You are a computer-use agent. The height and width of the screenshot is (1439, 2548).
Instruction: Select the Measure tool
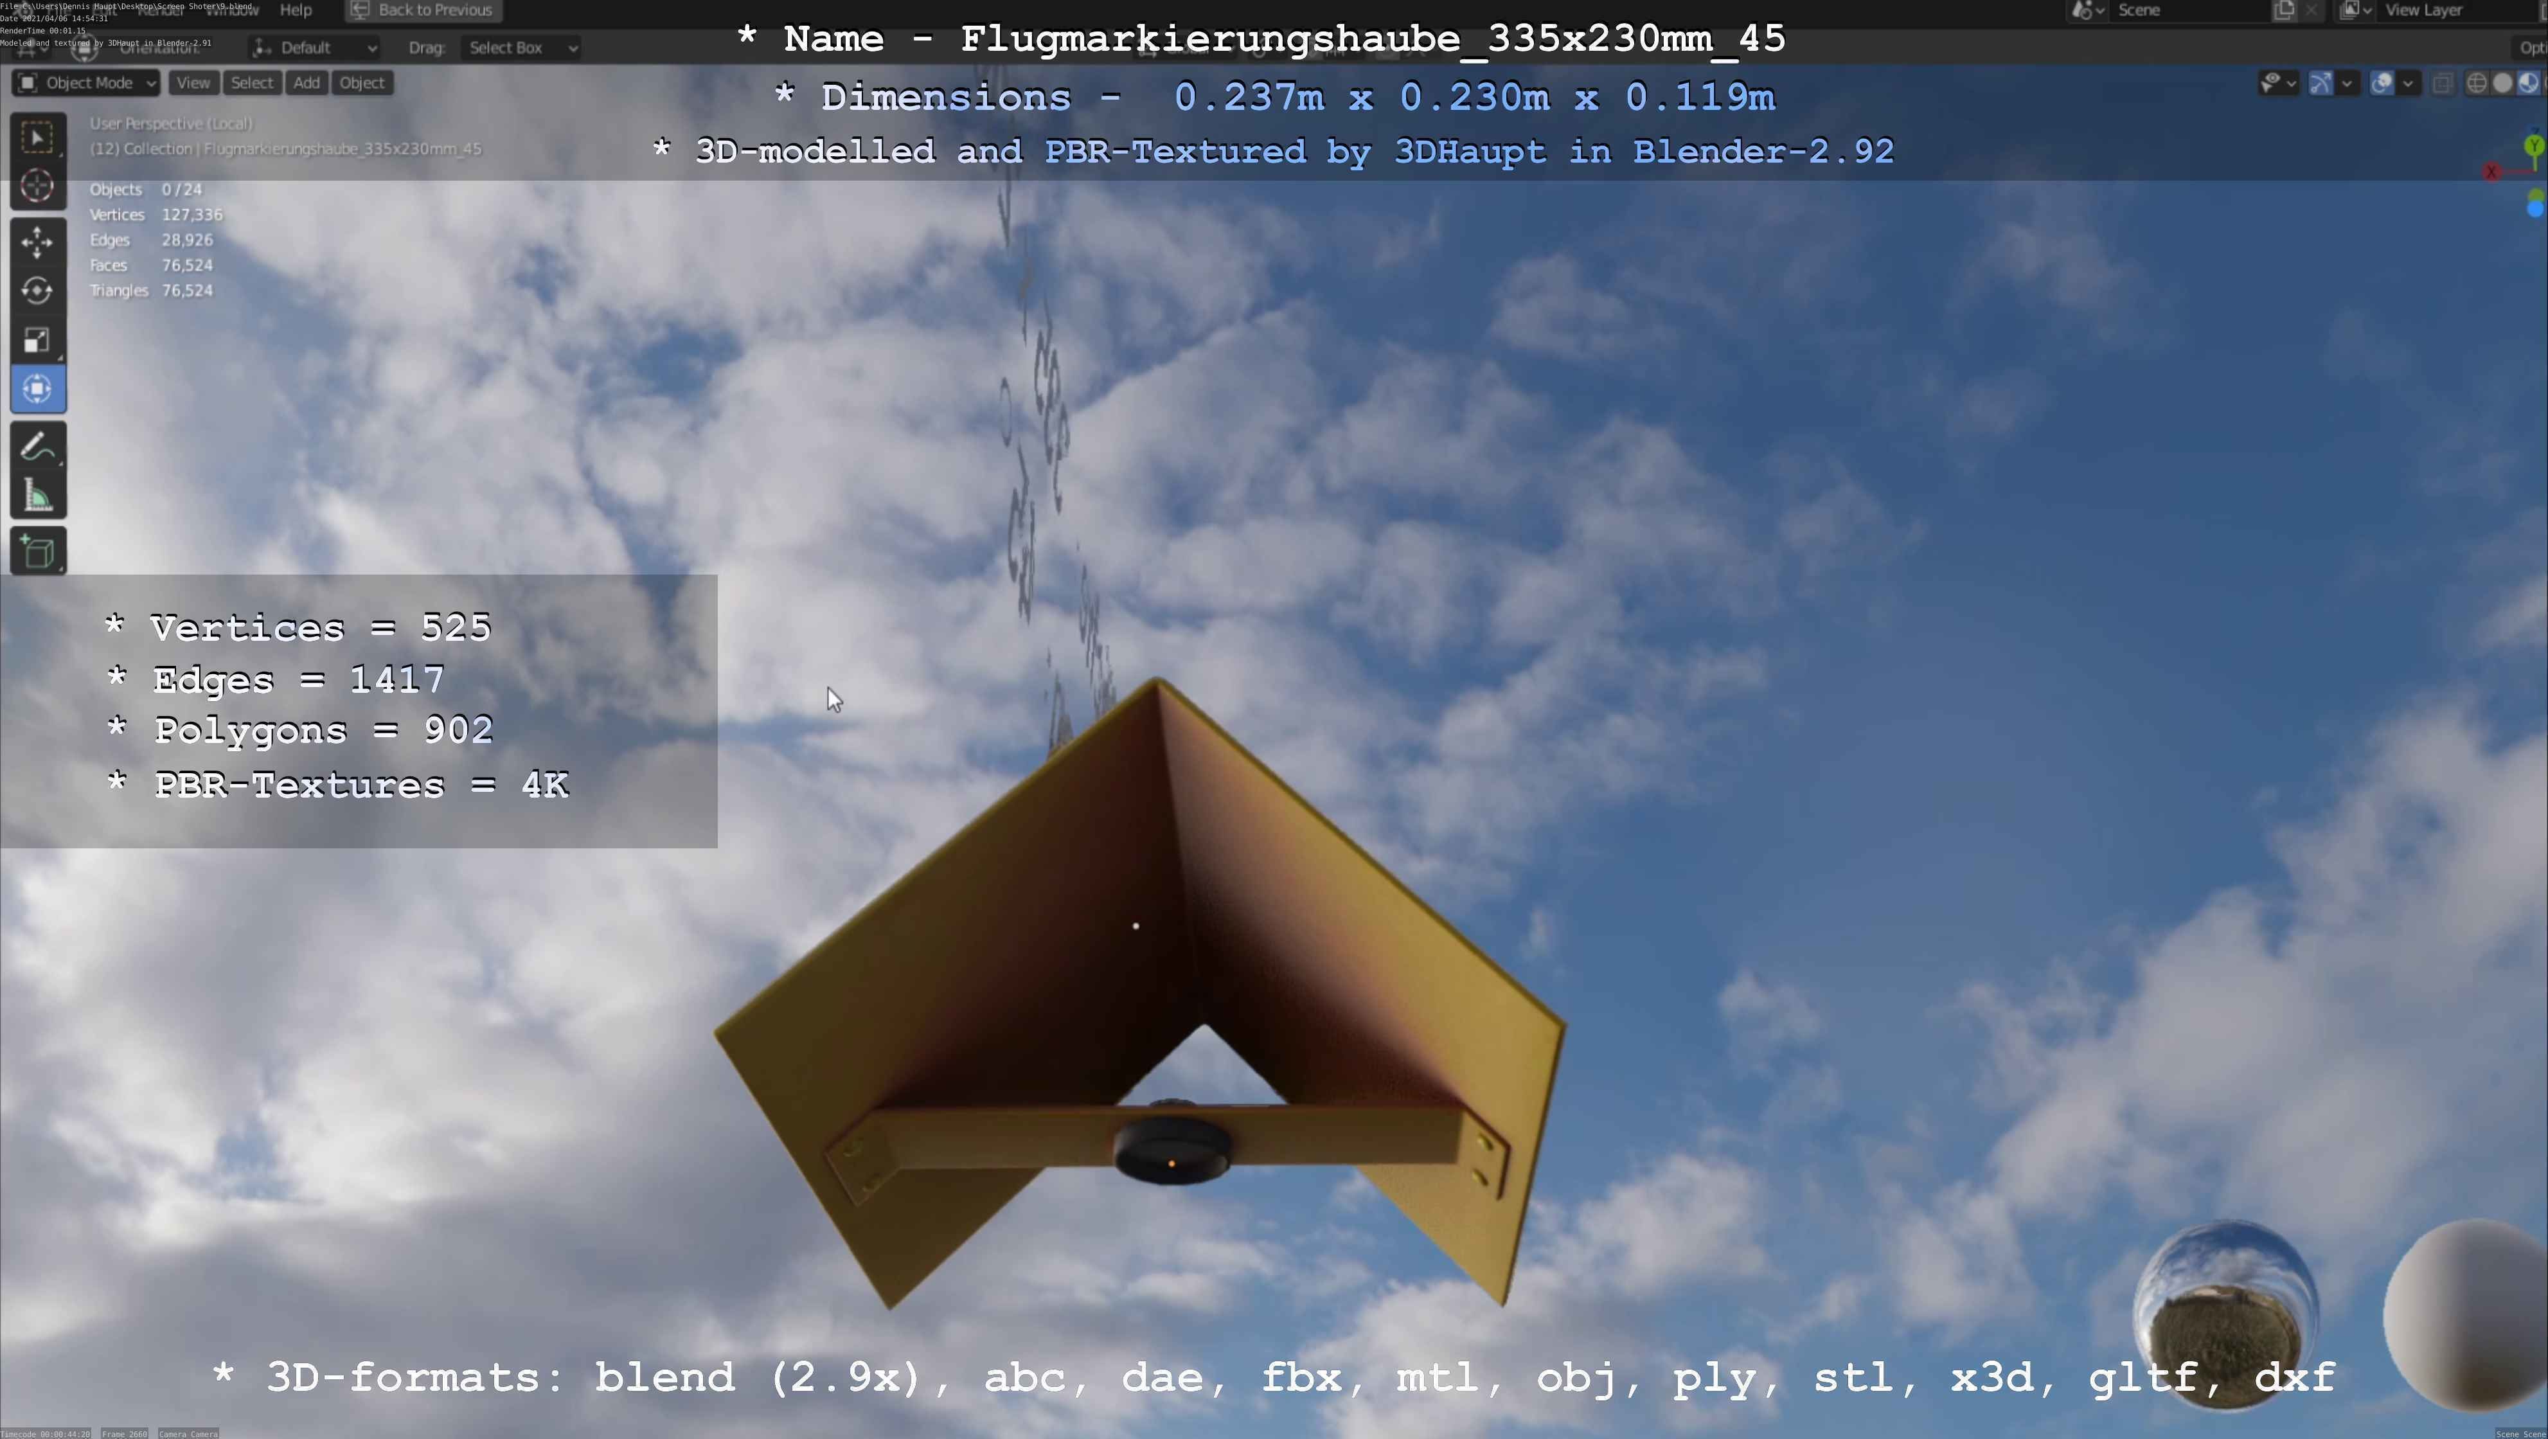[37, 496]
